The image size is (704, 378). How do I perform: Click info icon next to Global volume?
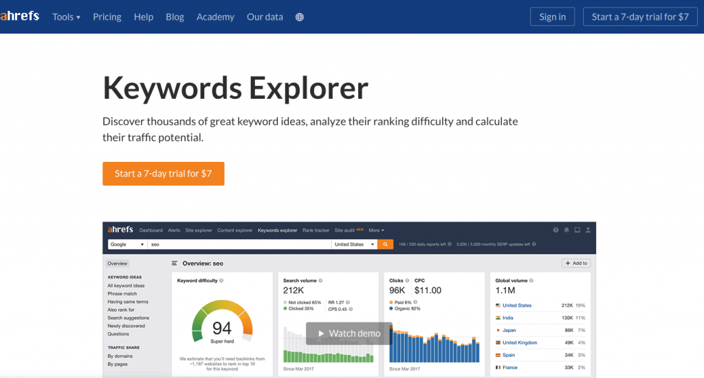click(x=531, y=281)
